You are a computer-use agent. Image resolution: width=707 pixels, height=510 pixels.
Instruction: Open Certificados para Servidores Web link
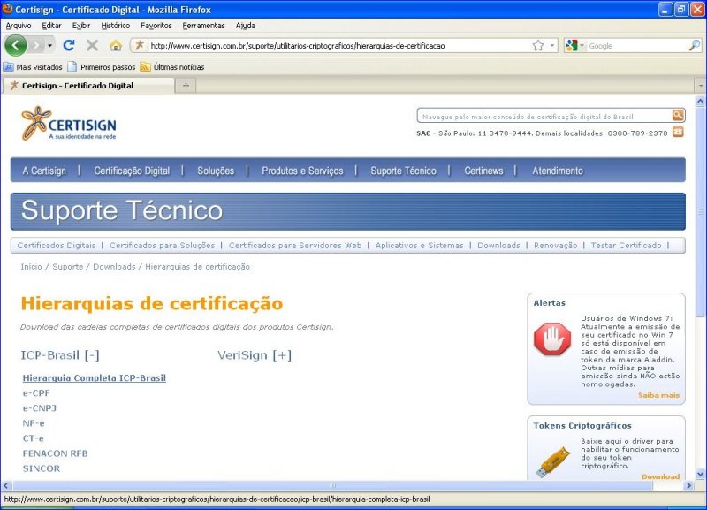coord(295,246)
